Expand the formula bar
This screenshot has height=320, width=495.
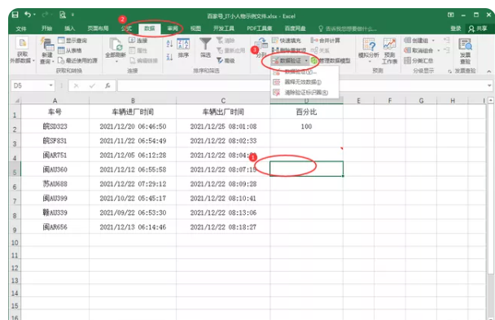tap(489, 85)
